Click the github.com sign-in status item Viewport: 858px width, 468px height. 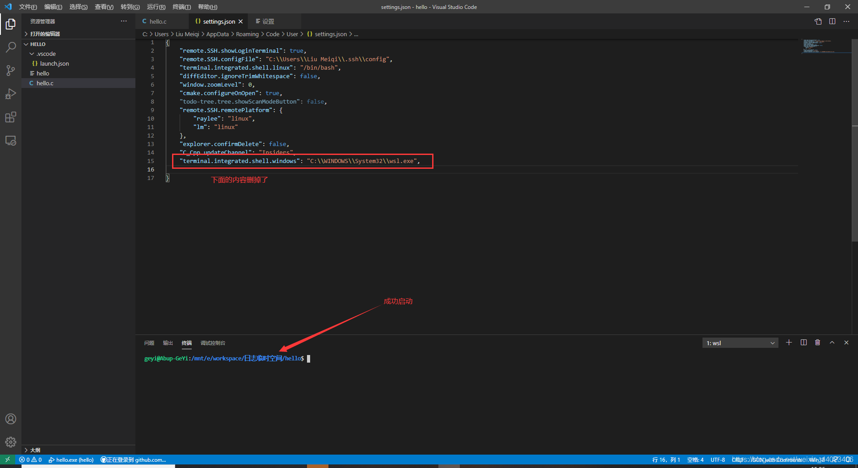(x=133, y=460)
